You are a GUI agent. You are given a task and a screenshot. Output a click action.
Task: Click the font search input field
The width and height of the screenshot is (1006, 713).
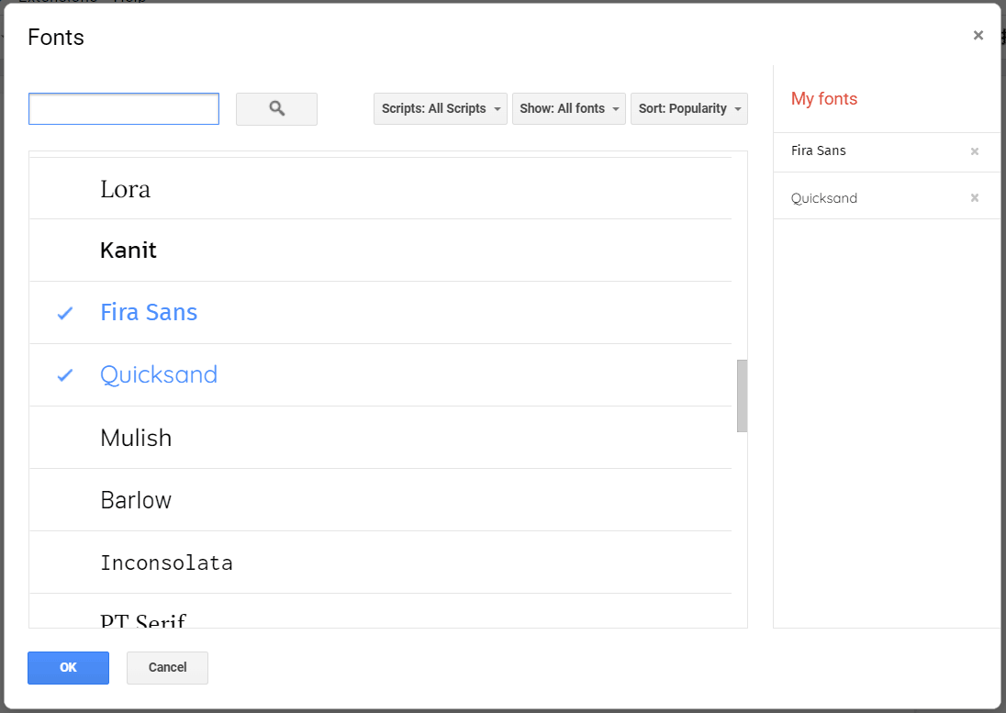[123, 108]
